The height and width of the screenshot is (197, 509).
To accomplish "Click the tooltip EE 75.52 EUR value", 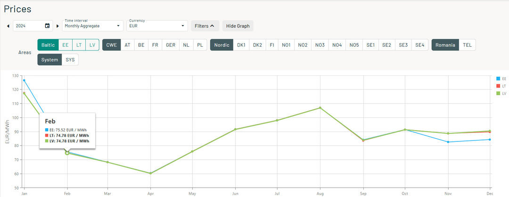I will coord(68,130).
